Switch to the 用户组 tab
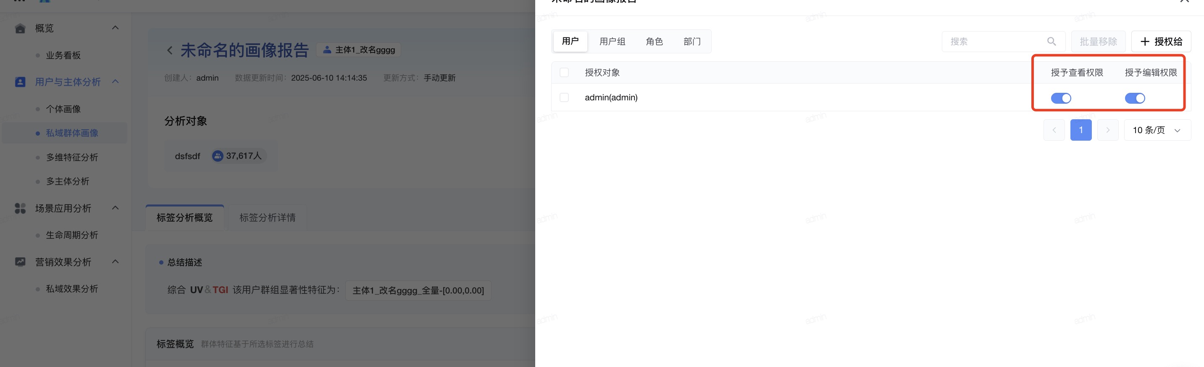 point(612,42)
